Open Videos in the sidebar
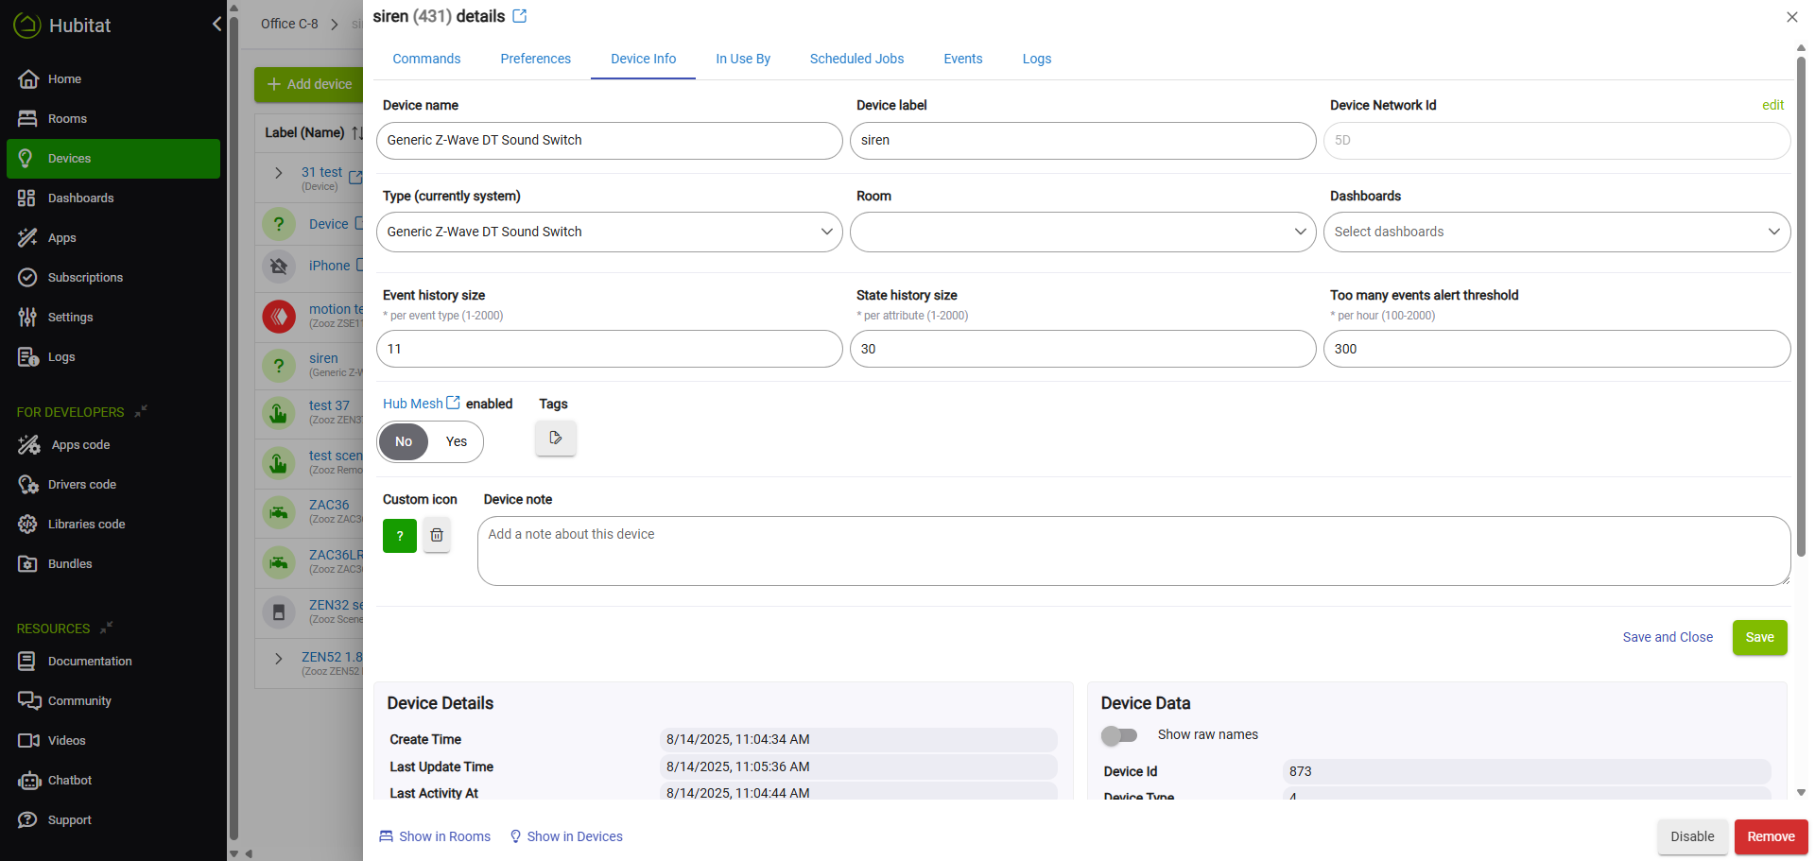This screenshot has height=861, width=1815. click(113, 741)
